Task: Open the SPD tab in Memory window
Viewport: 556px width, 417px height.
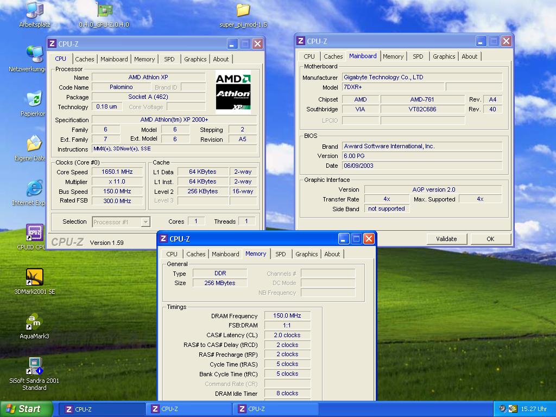Action: [280, 254]
